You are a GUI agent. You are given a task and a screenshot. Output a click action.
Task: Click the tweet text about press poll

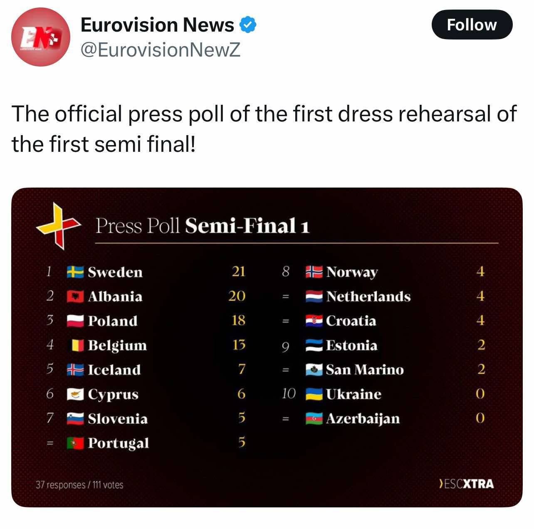[x=264, y=129]
